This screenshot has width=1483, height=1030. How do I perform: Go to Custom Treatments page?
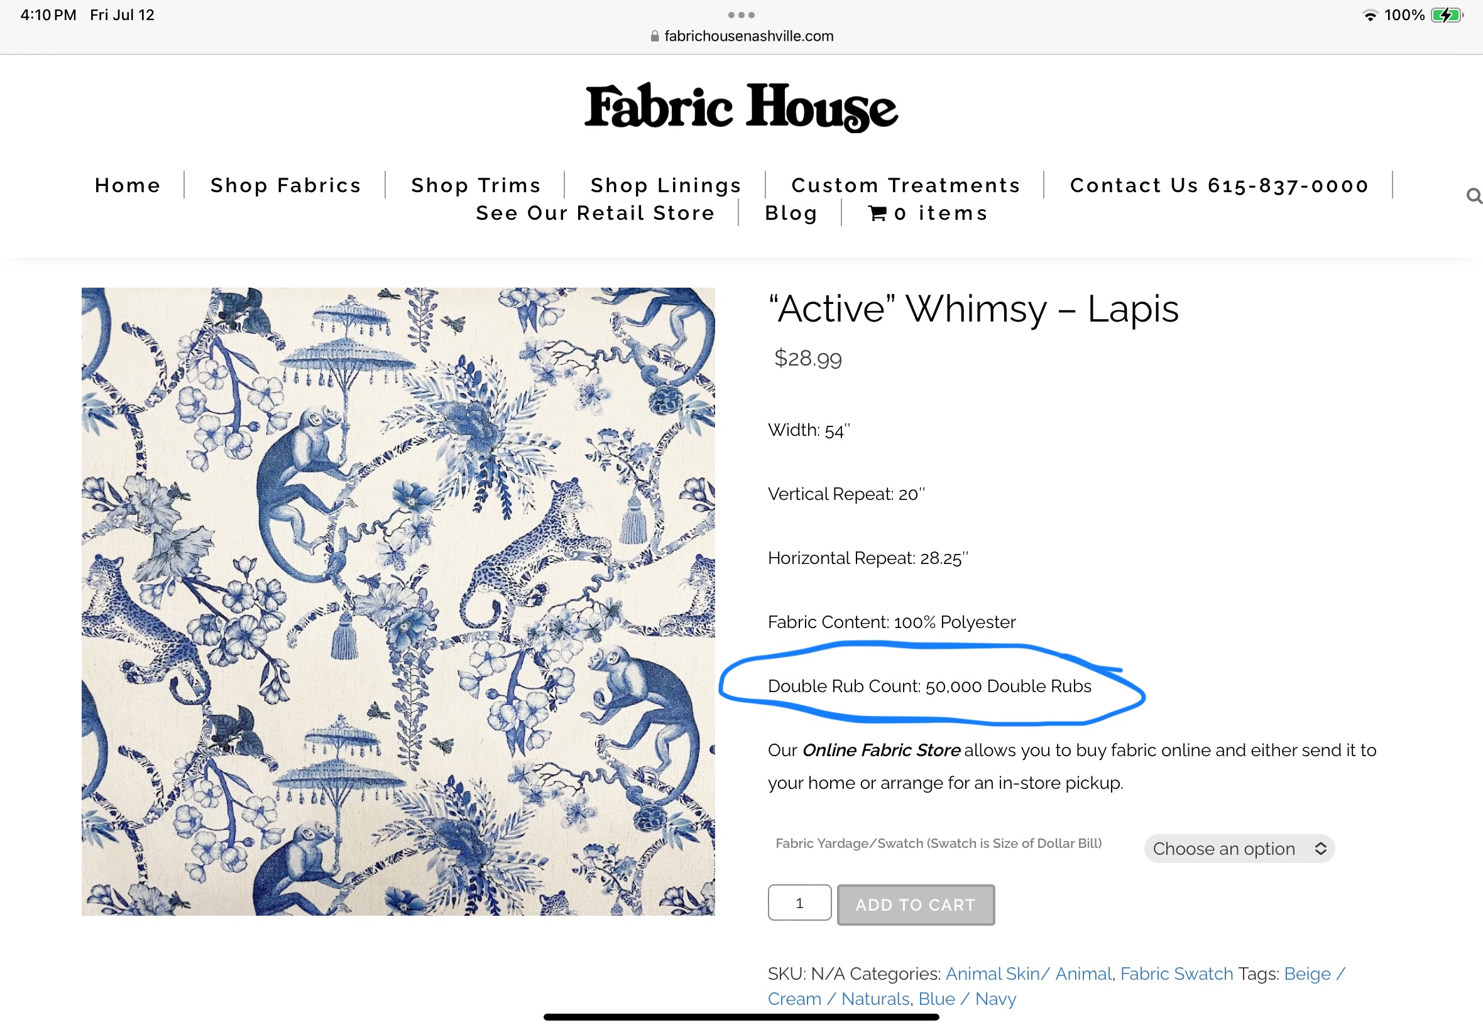click(906, 185)
